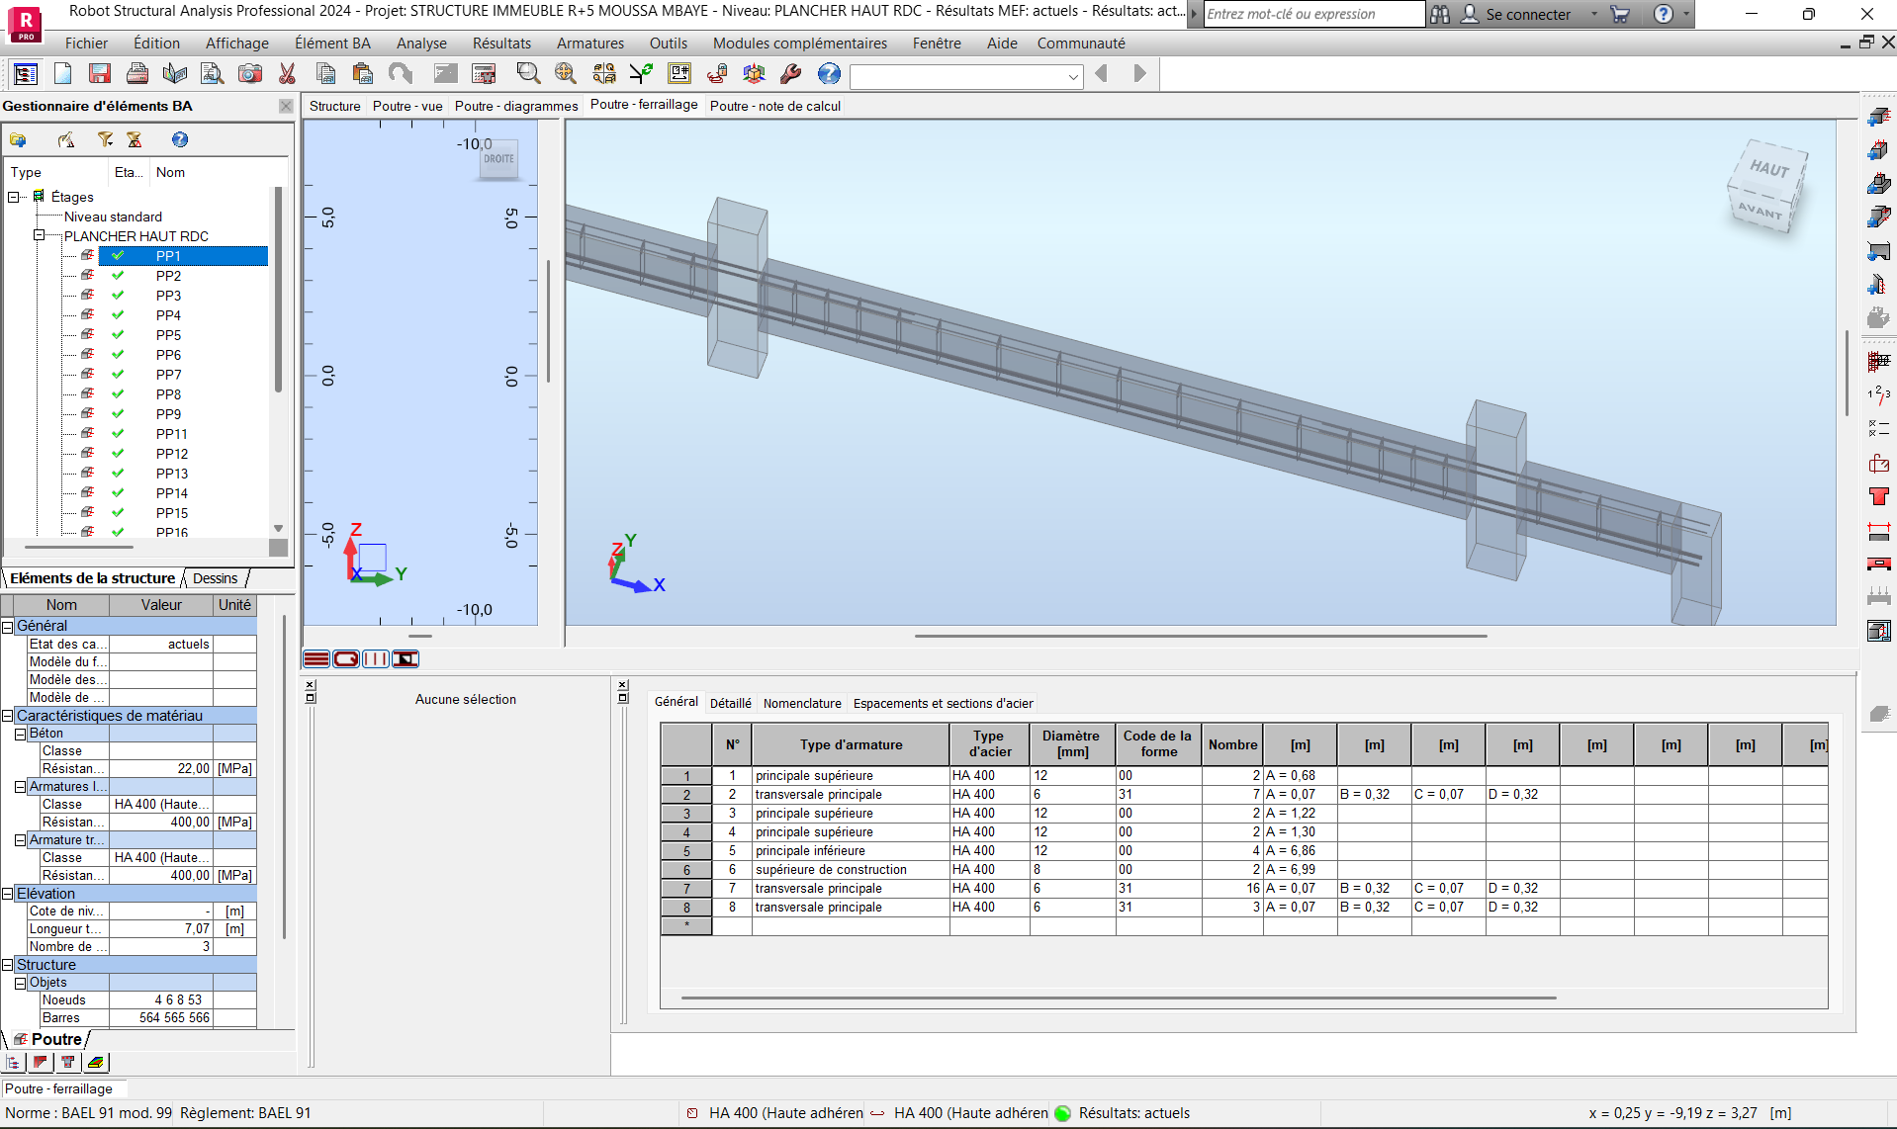Select the stirrups vertical bars icon

pos(376,659)
